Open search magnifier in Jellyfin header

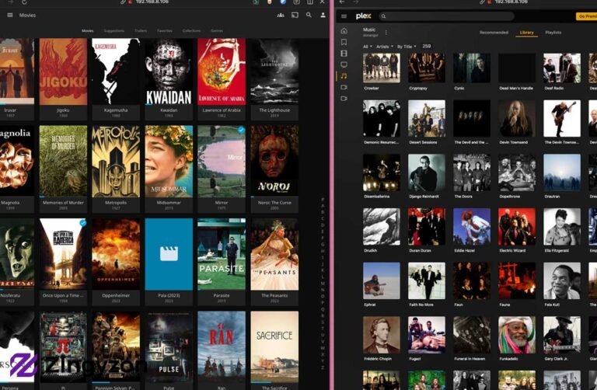coord(309,16)
